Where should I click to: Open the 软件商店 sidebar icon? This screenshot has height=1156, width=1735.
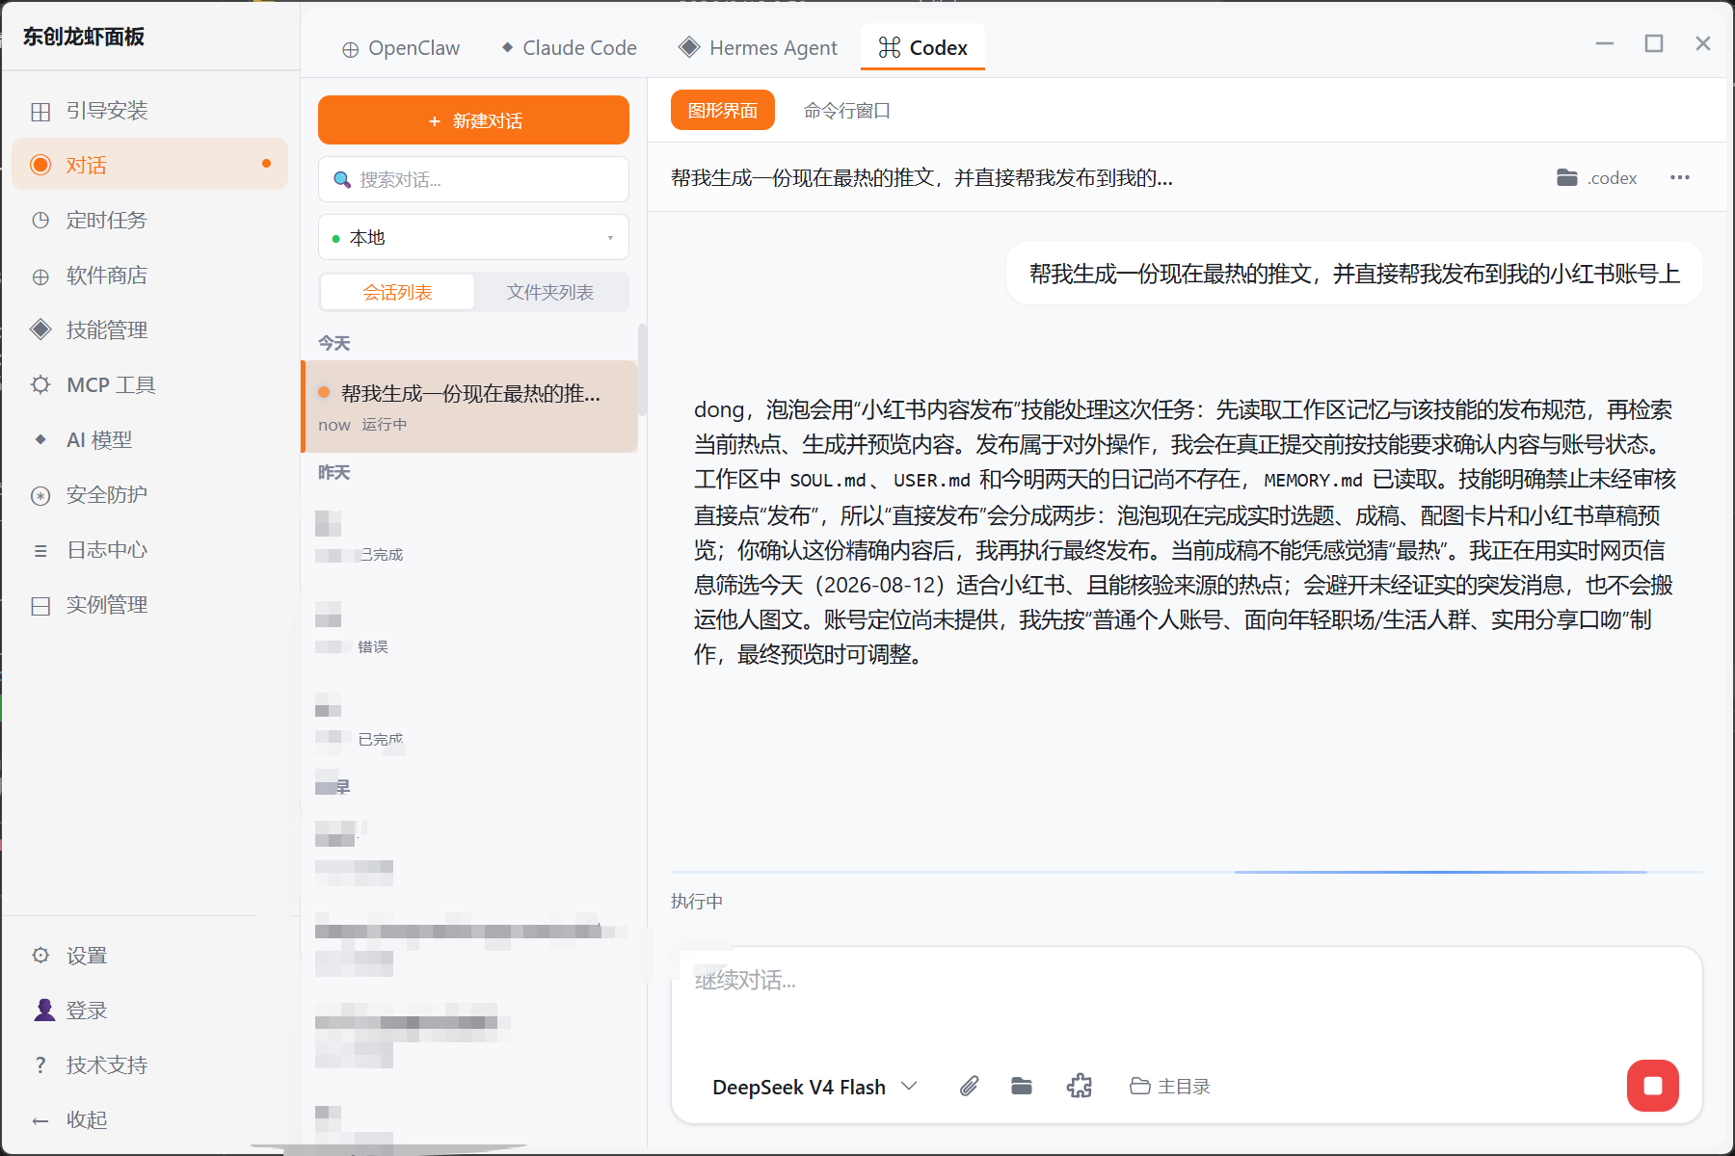[x=40, y=276]
